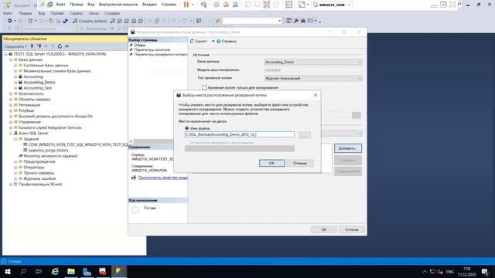The image size is (495, 278).
Task: Open the Окно menu in SSMS
Action: tap(94, 13)
